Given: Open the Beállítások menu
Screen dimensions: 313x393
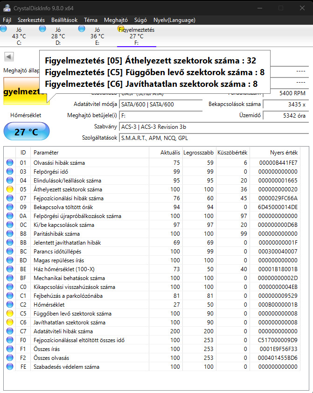Looking at the screenshot, I should pos(64,20).
